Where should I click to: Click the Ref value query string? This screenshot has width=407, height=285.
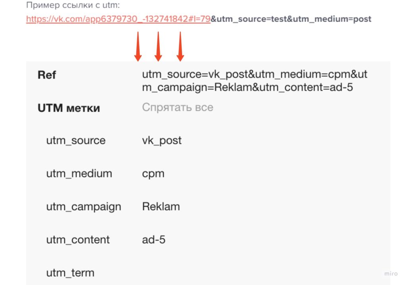(x=254, y=81)
